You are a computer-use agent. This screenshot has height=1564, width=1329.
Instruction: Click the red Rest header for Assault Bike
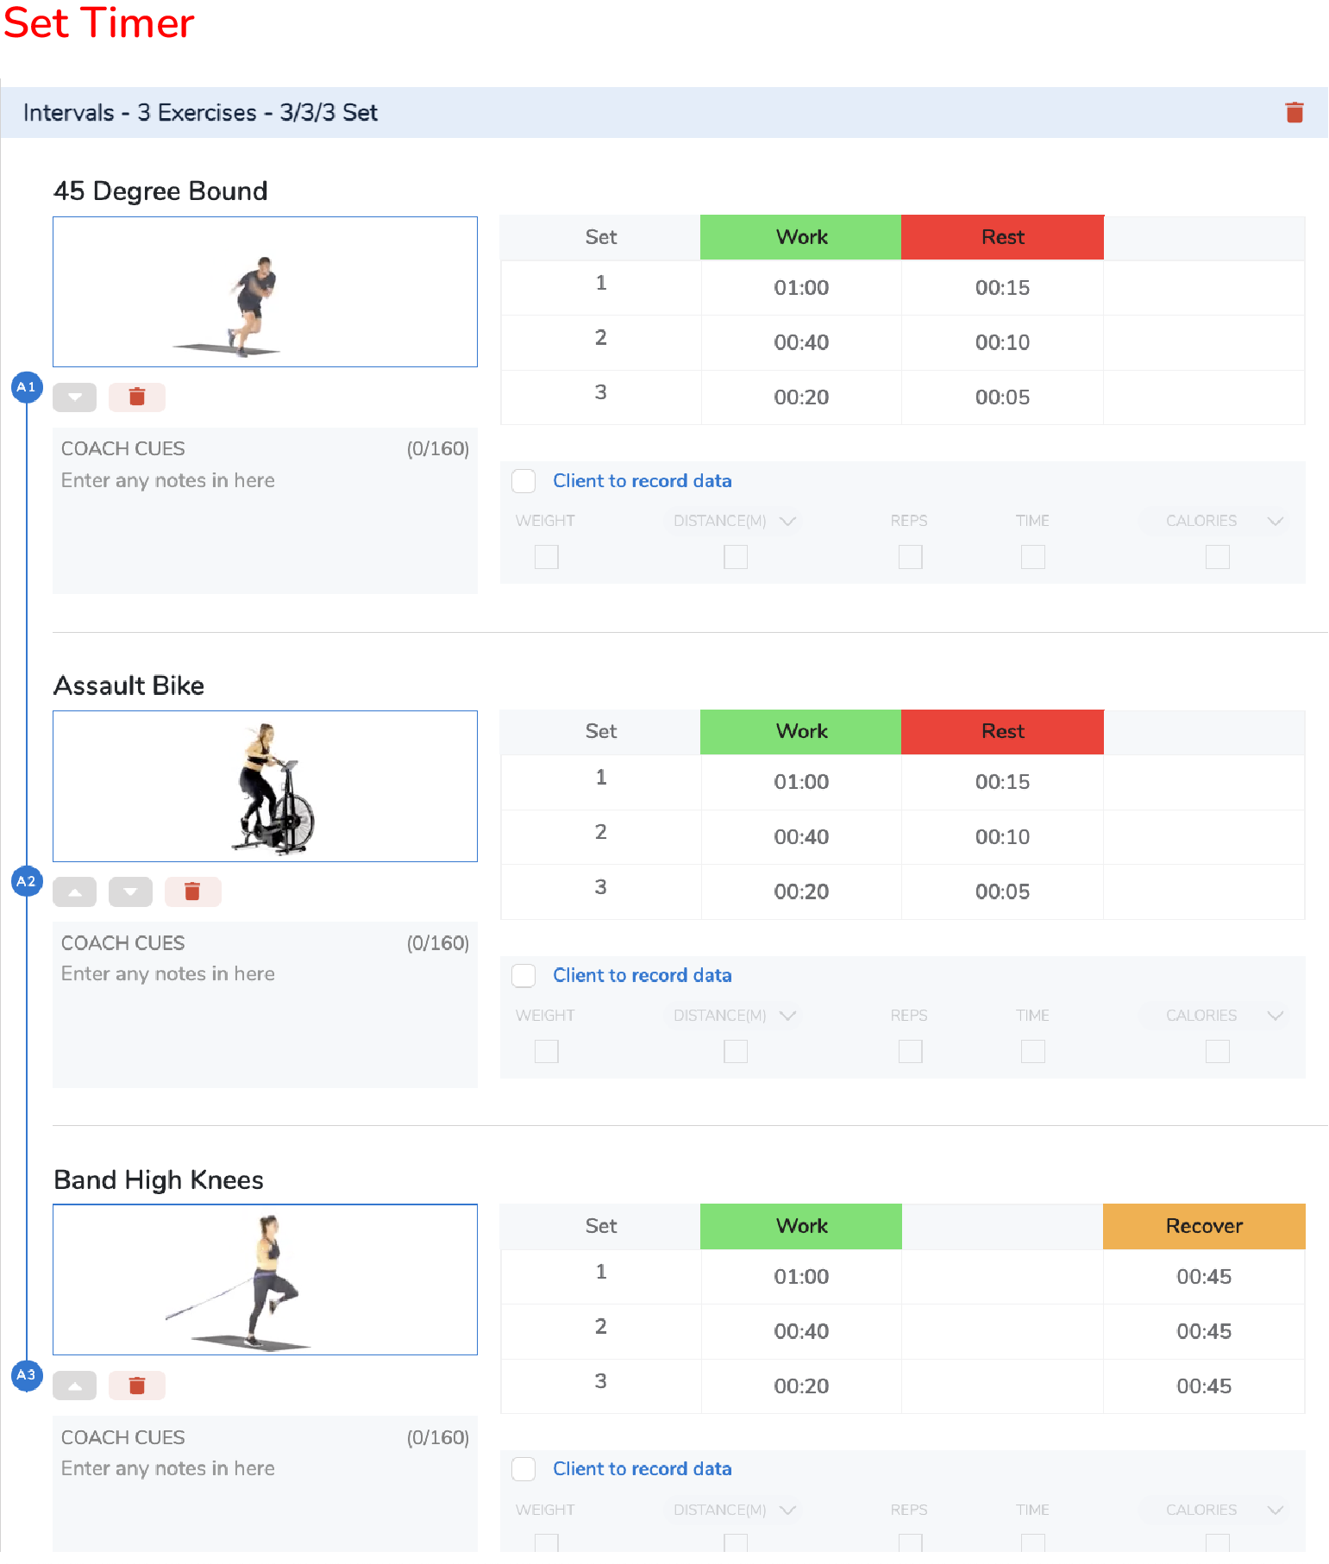(1002, 732)
